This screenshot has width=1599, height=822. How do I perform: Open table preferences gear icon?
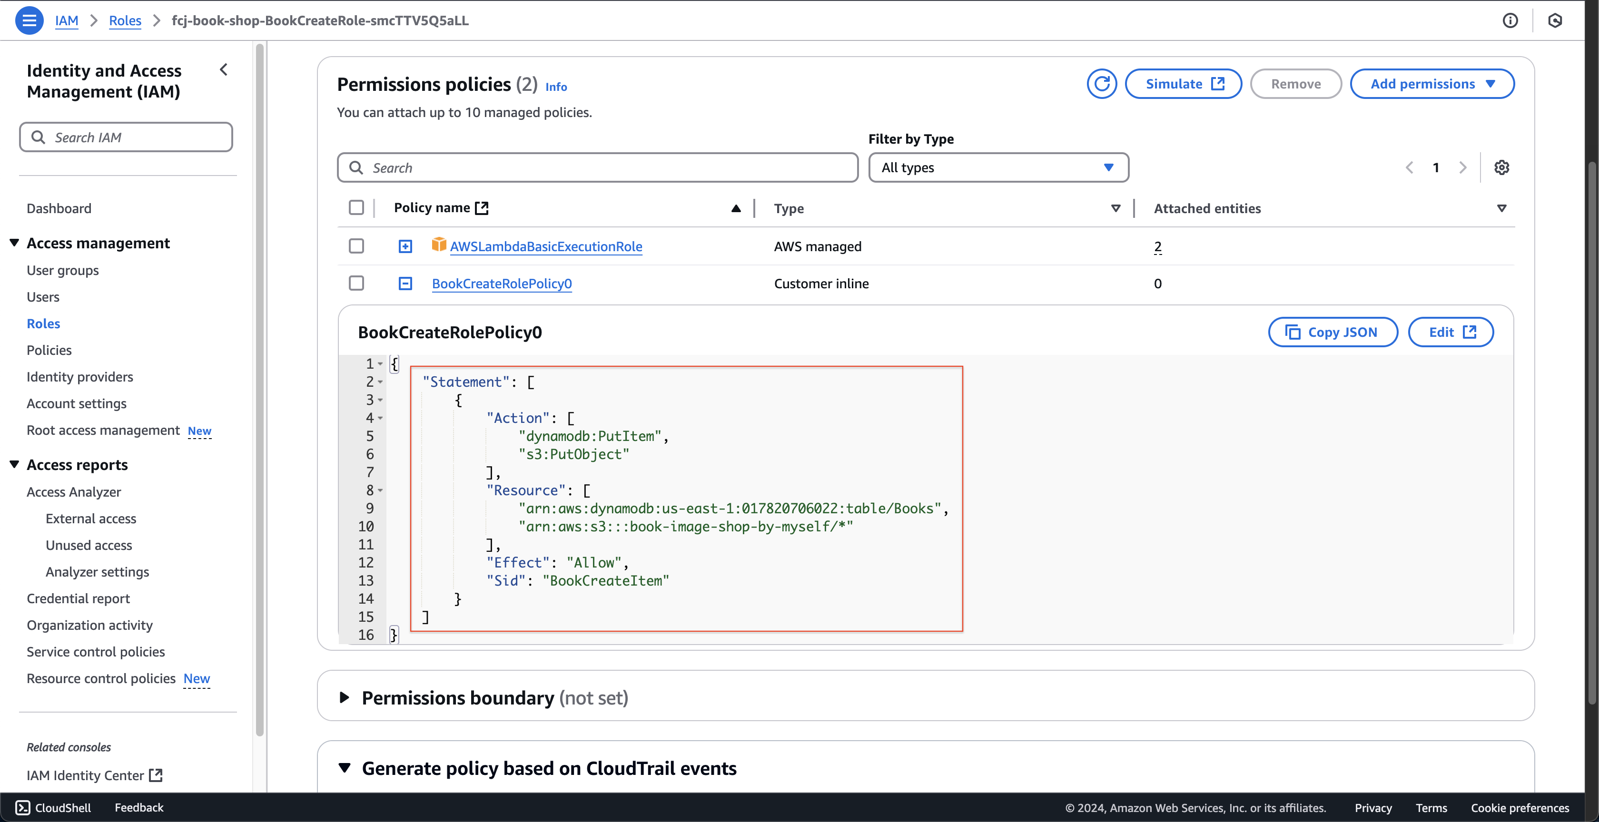pyautogui.click(x=1501, y=167)
